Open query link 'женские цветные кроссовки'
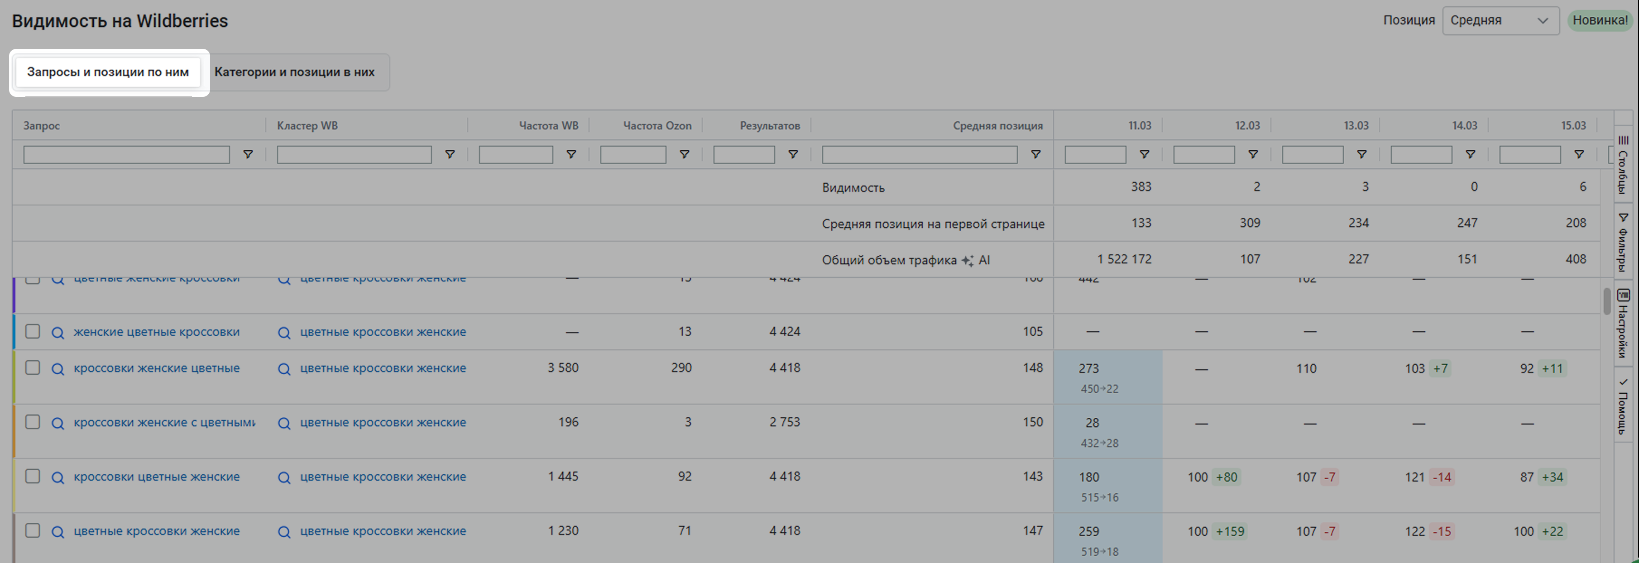Screen dimensions: 1639x563 pos(157,332)
